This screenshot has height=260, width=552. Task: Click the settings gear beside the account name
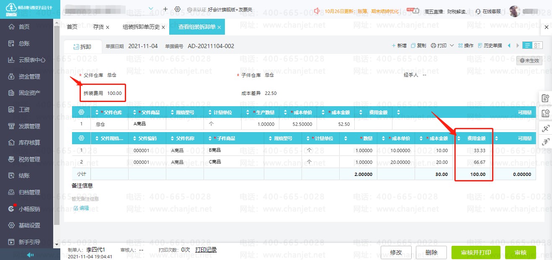coord(178,9)
